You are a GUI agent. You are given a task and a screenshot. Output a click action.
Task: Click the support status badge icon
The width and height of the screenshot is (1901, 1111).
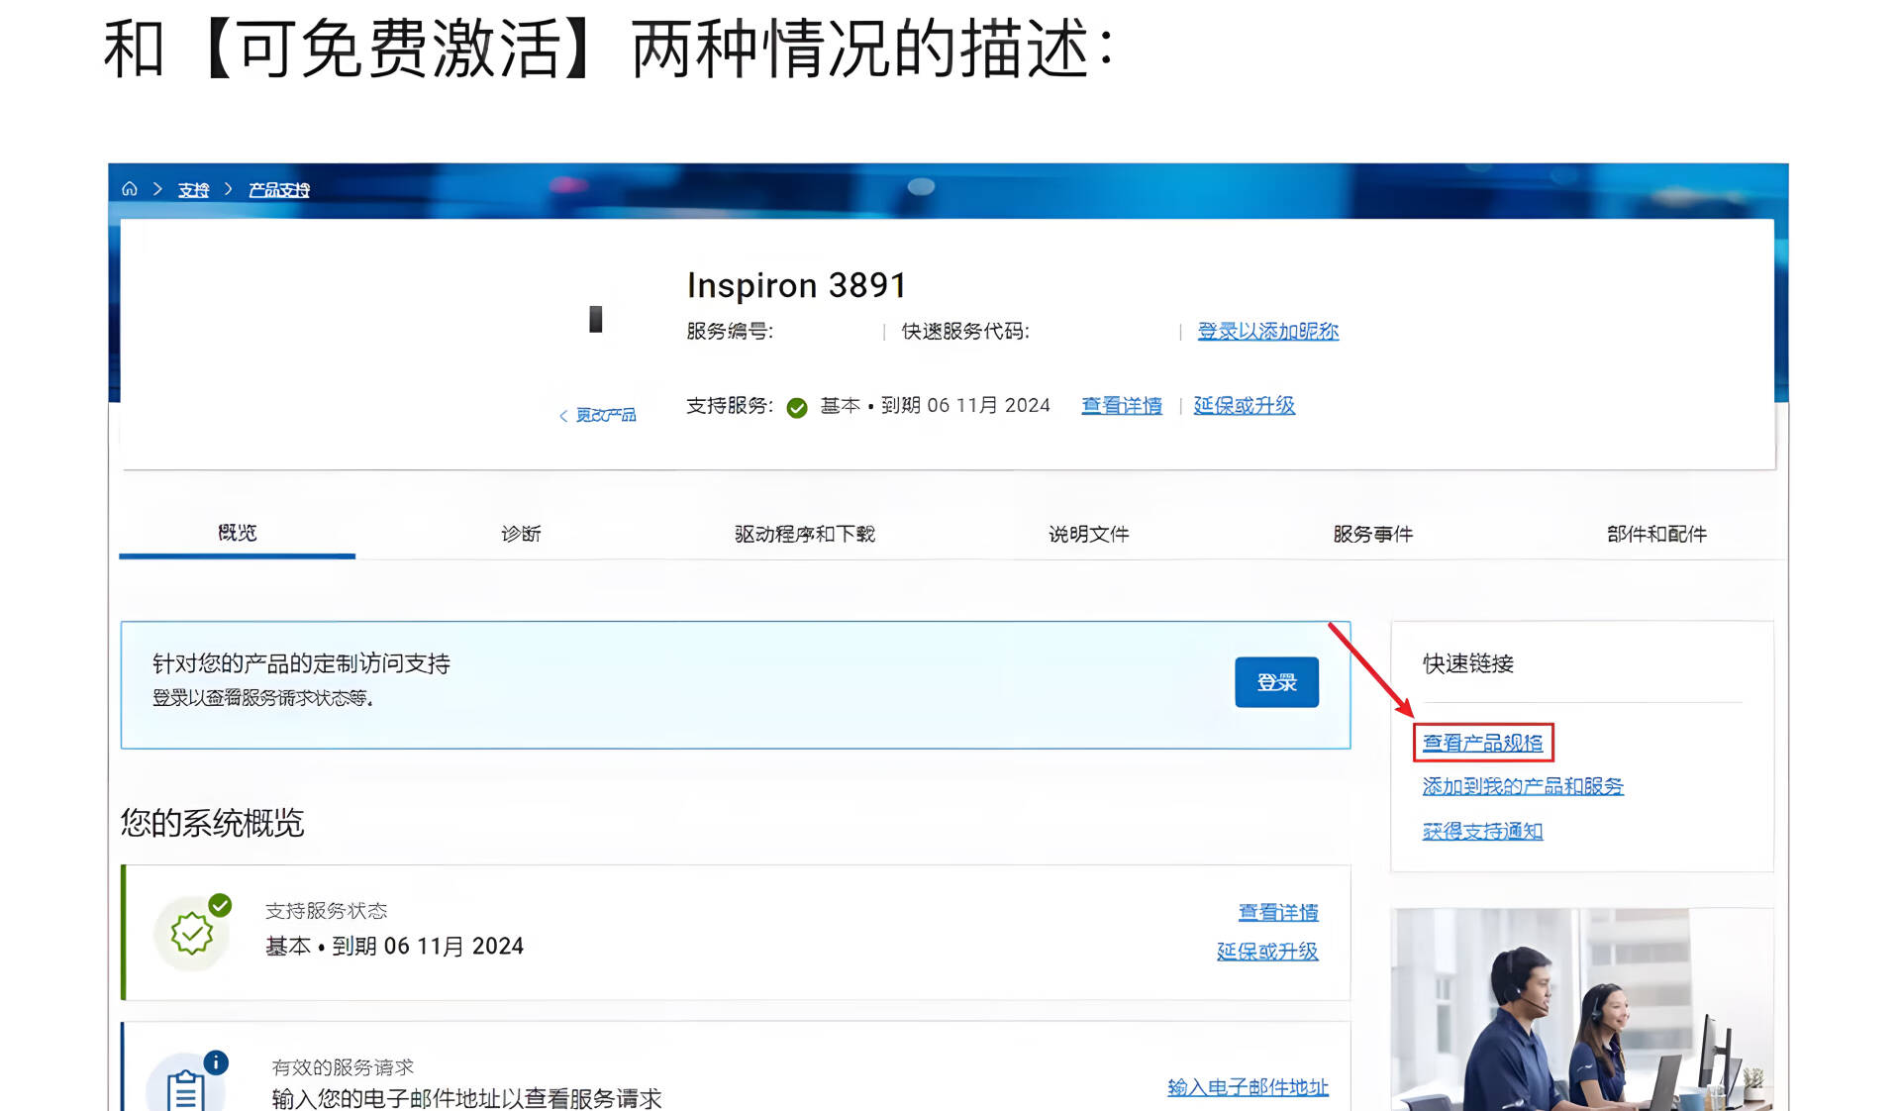tap(192, 932)
